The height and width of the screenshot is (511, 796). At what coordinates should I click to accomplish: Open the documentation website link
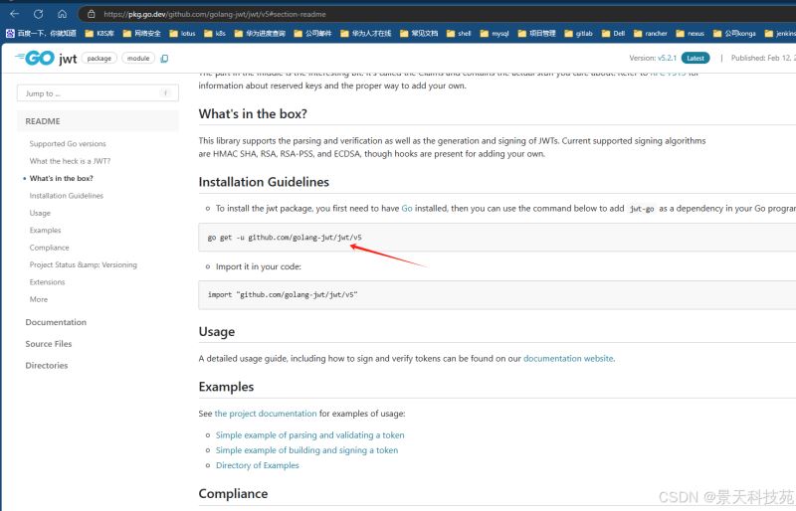tap(568, 358)
